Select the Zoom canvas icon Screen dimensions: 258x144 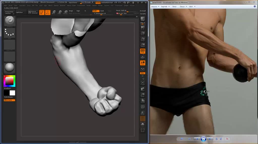[x=143, y=33]
